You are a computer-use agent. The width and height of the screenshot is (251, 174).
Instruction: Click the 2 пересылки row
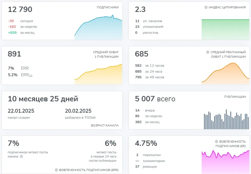pyautogui.click(x=148, y=155)
